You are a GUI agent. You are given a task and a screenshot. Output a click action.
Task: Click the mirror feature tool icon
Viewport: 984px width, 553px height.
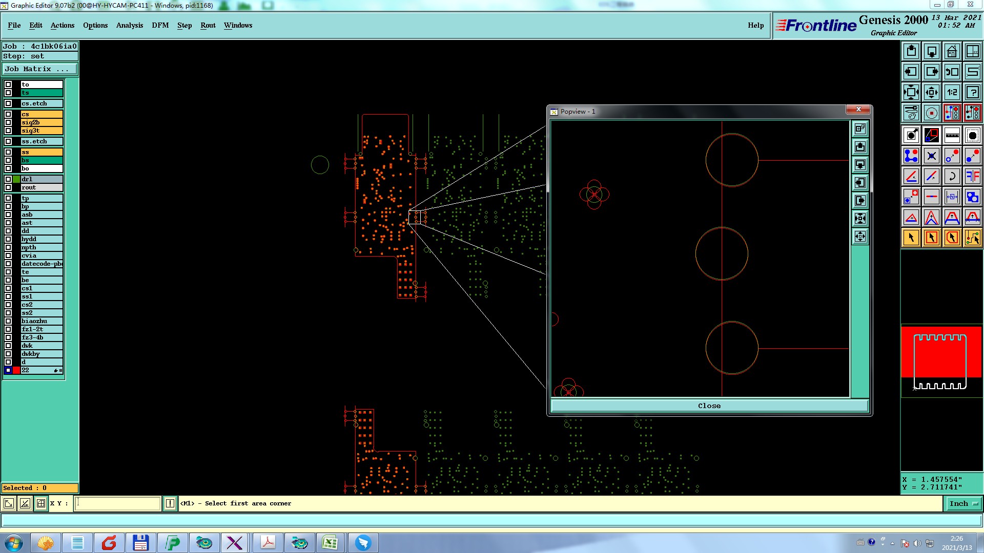pos(972,176)
